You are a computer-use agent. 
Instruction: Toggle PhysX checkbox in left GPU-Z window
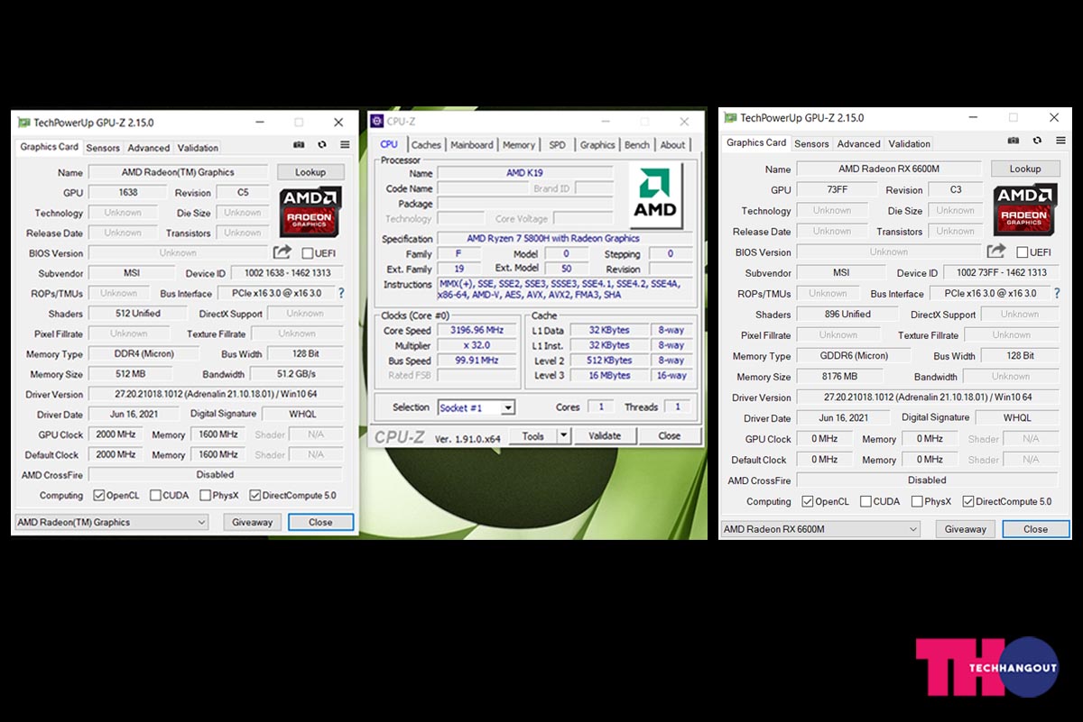206,495
